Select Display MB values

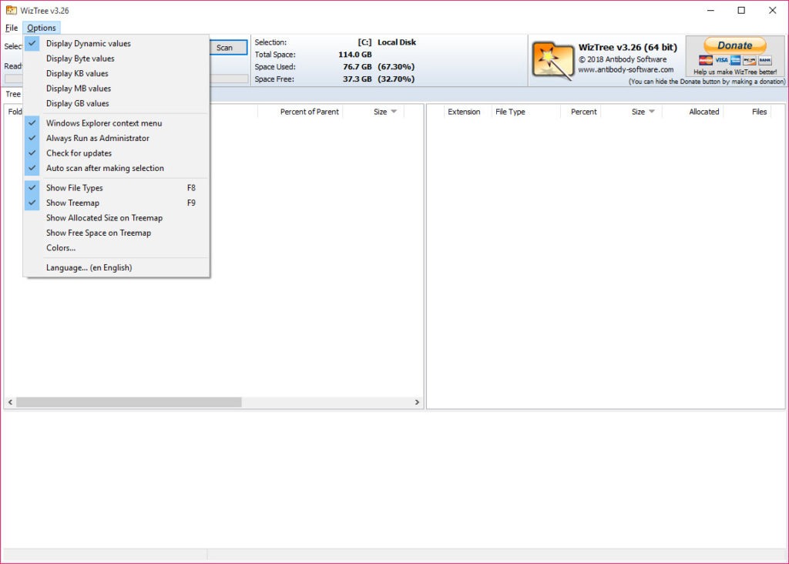[116, 89]
